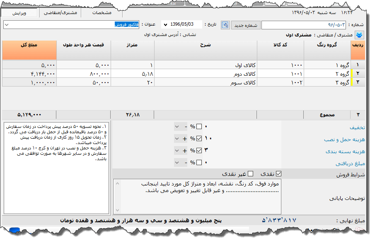Click scroll-up arrow of توضیحات پایانی box
This screenshot has height=238, width=370.
pos(118,183)
